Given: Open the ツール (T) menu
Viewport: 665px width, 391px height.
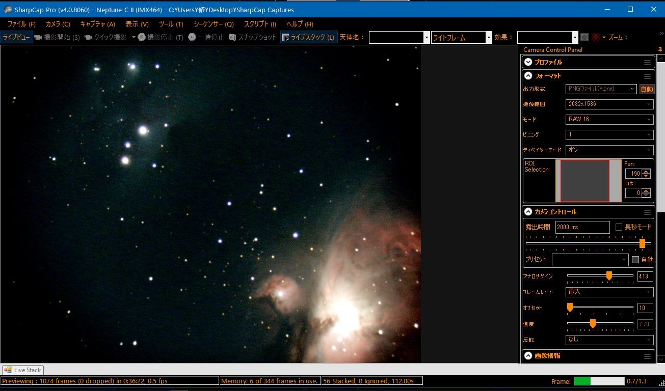Looking at the screenshot, I should point(171,24).
